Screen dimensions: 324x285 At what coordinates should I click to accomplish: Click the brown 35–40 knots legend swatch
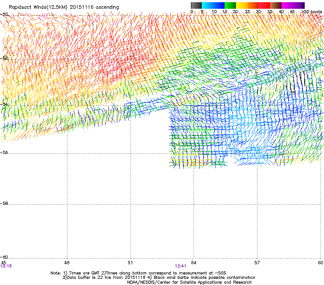point(276,5)
